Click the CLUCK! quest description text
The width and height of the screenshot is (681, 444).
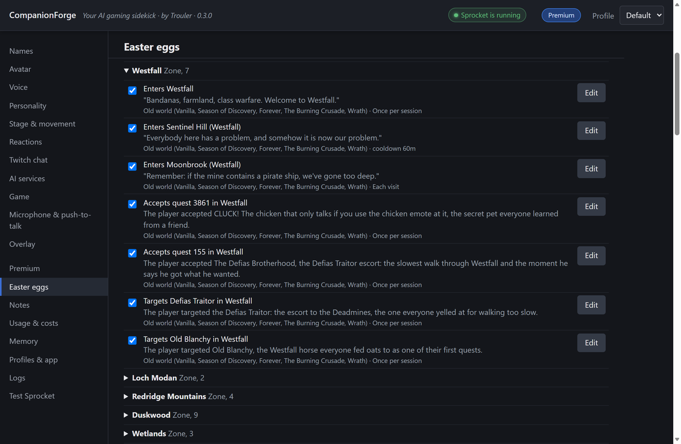[x=351, y=219]
